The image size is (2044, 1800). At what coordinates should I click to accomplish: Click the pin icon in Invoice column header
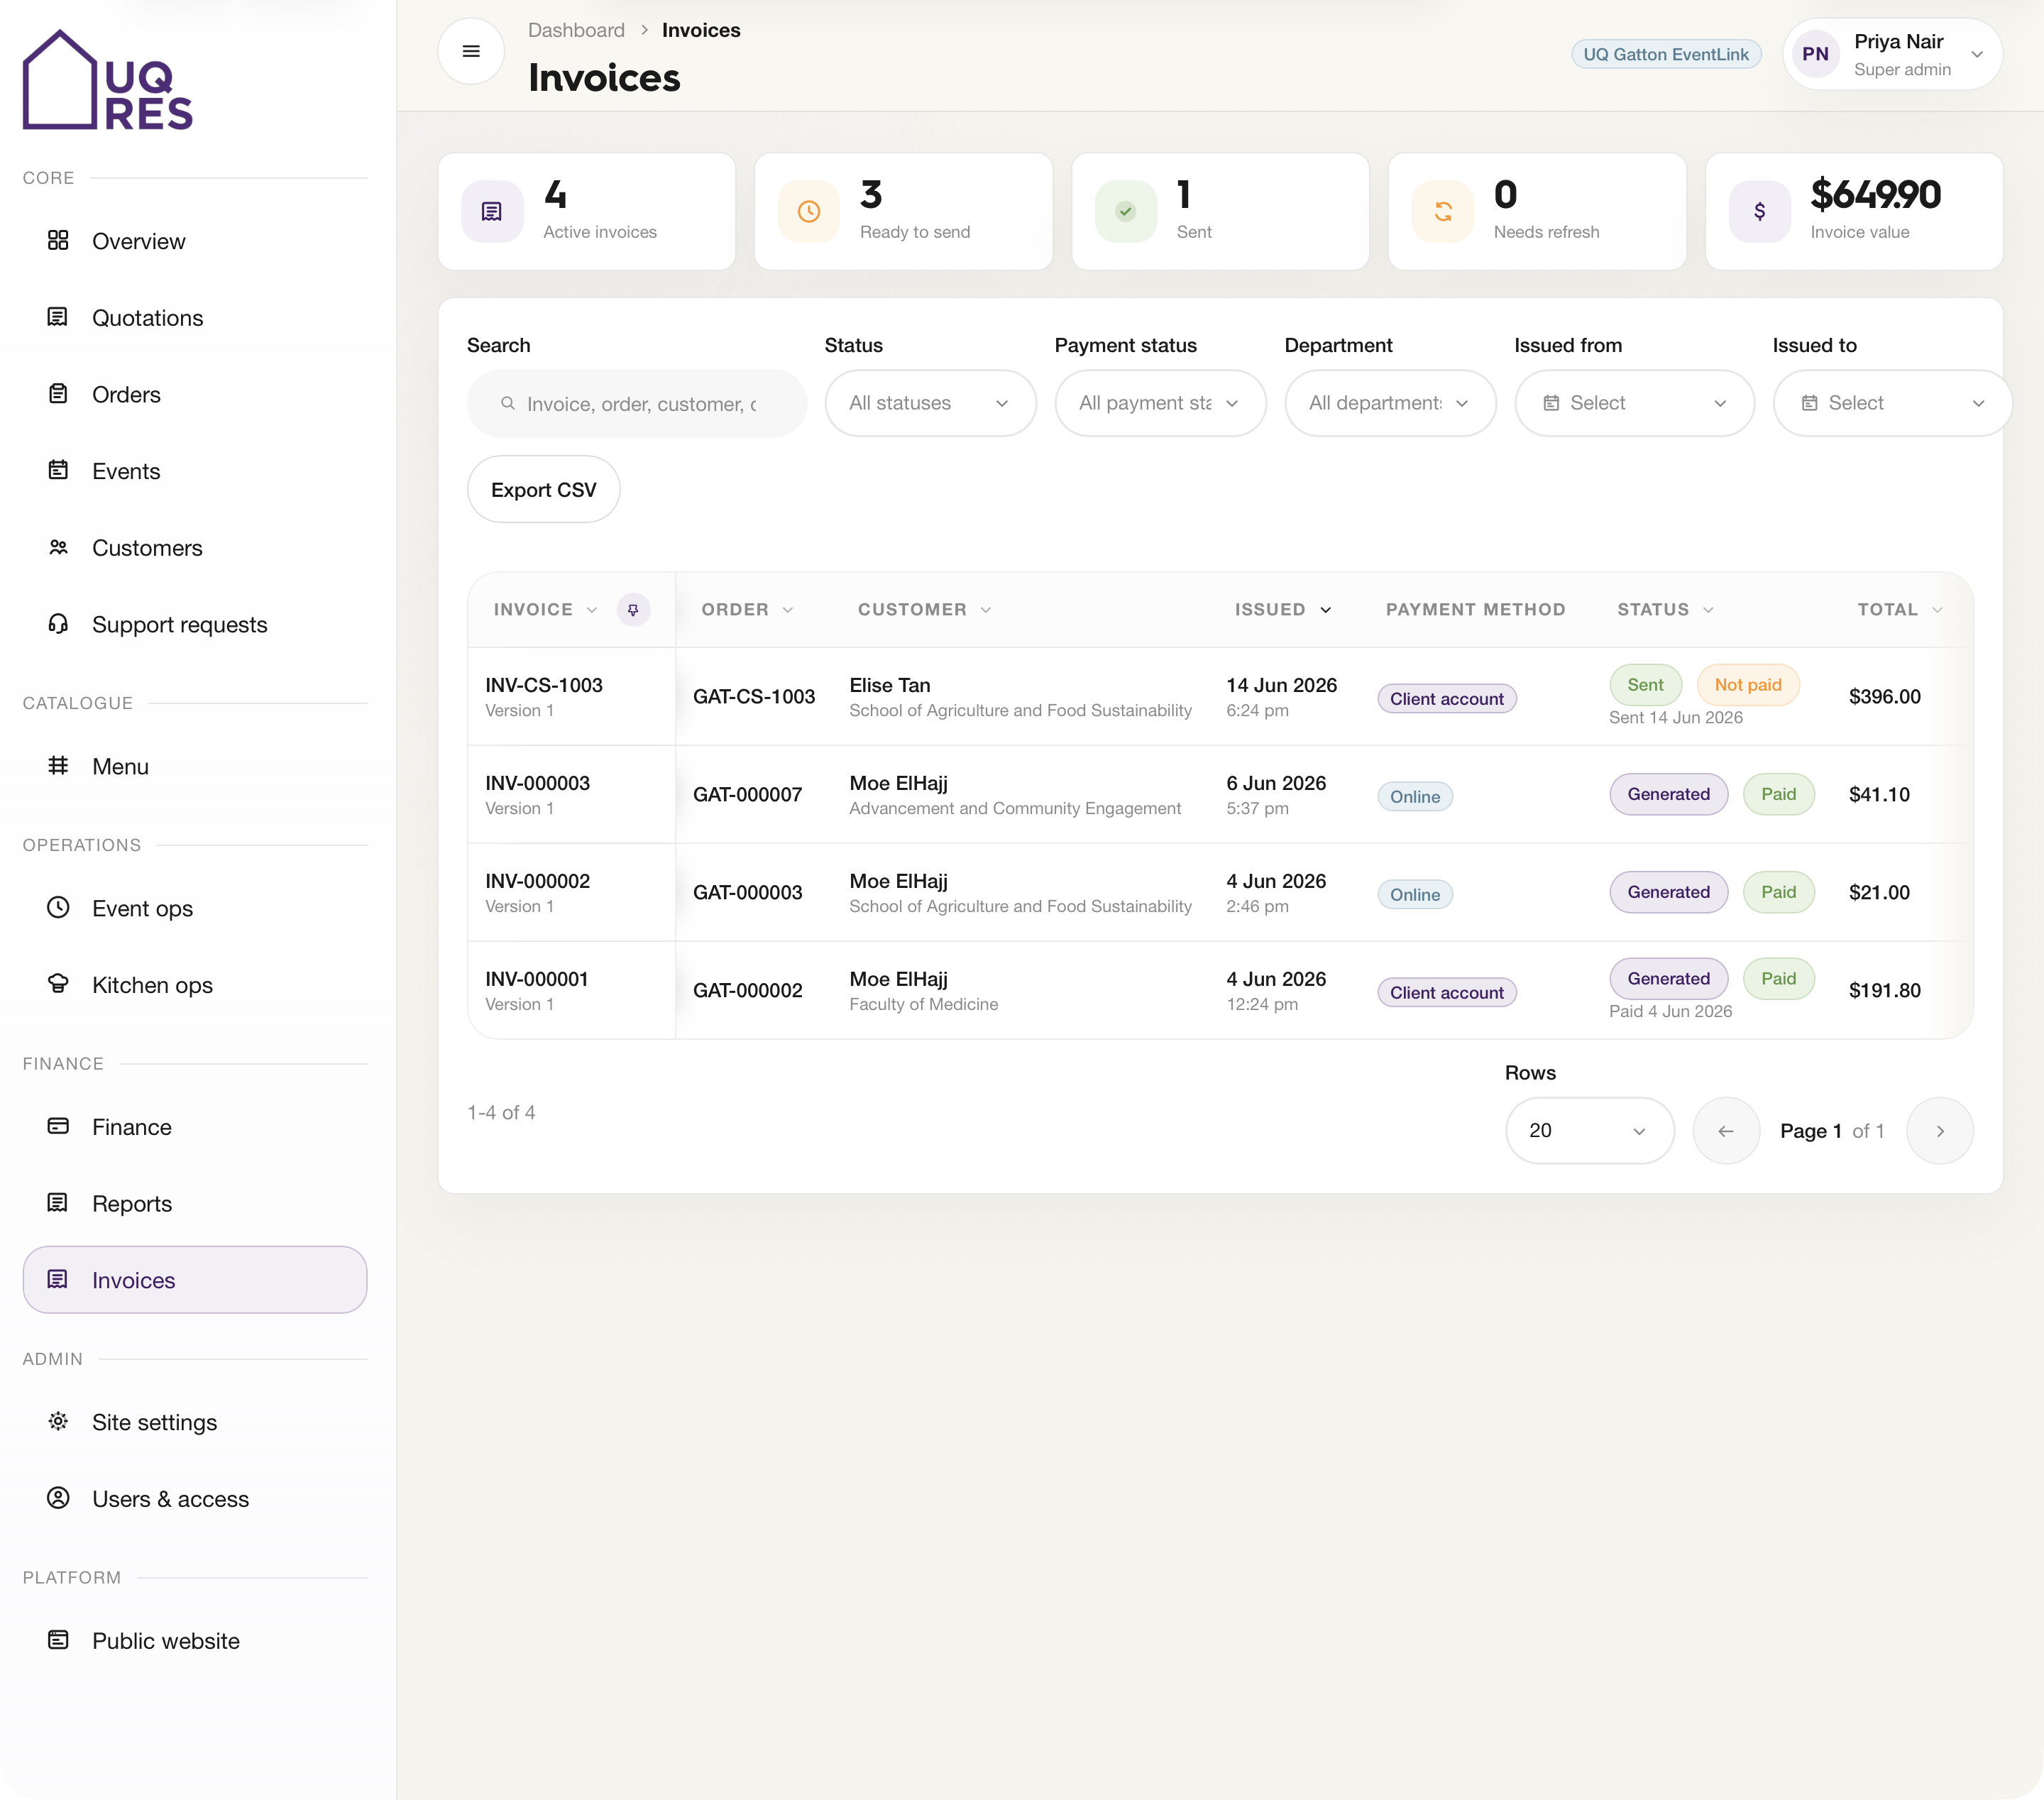633,610
